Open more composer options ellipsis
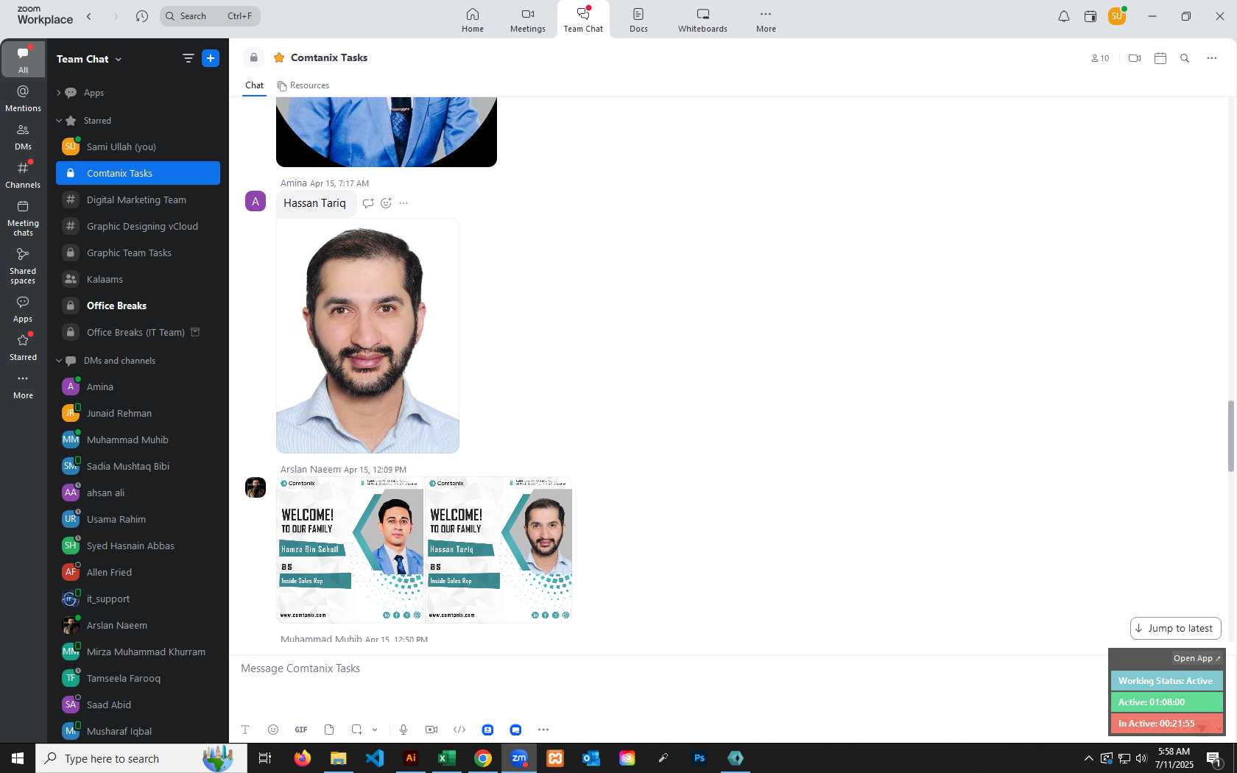1237x773 pixels. [543, 730]
